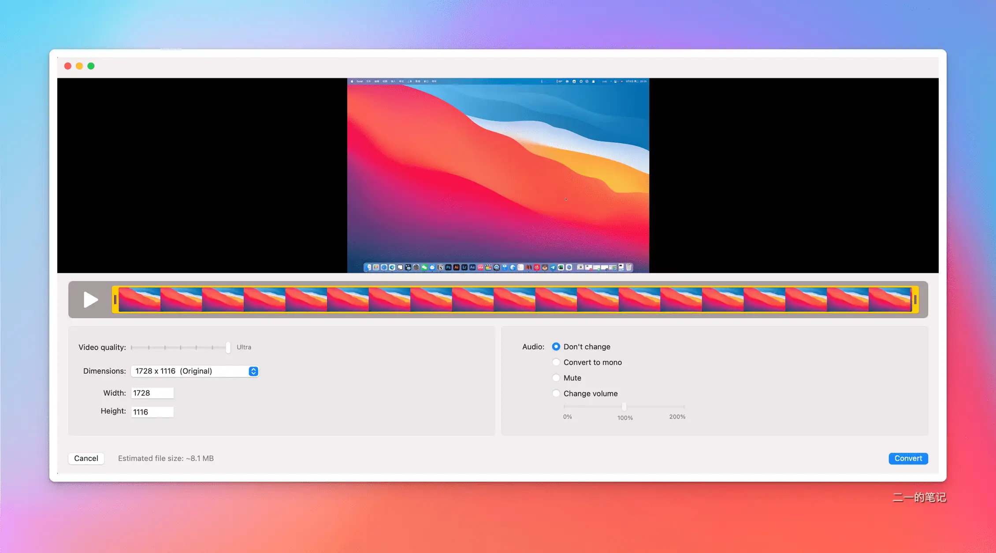The width and height of the screenshot is (996, 553).
Task: Click the right yellow trim handle
Action: 915,300
